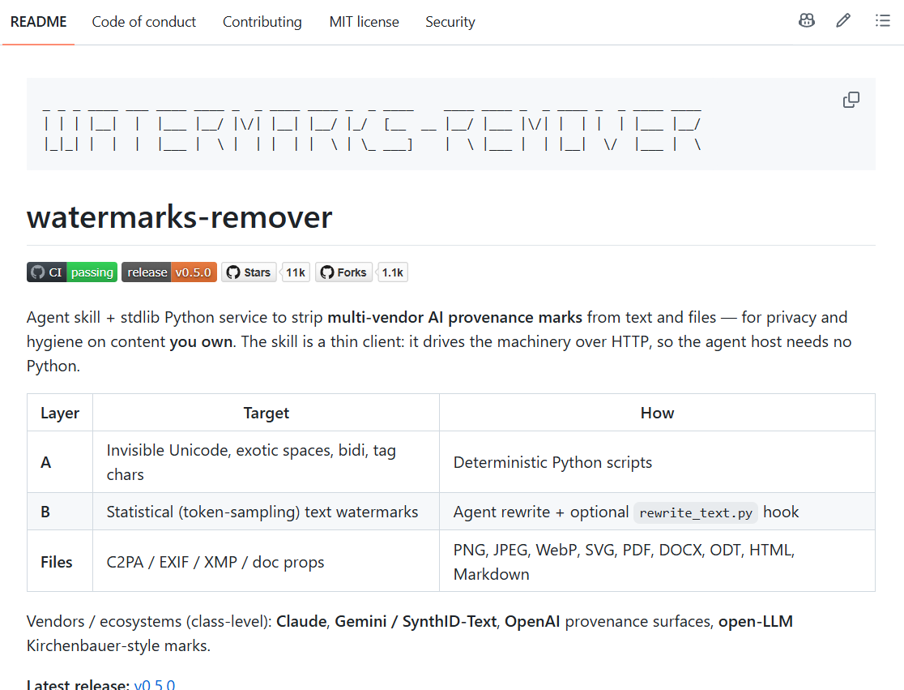Screen dimensions: 904x690
Task: Copy the ASCII art code block
Action: (851, 100)
